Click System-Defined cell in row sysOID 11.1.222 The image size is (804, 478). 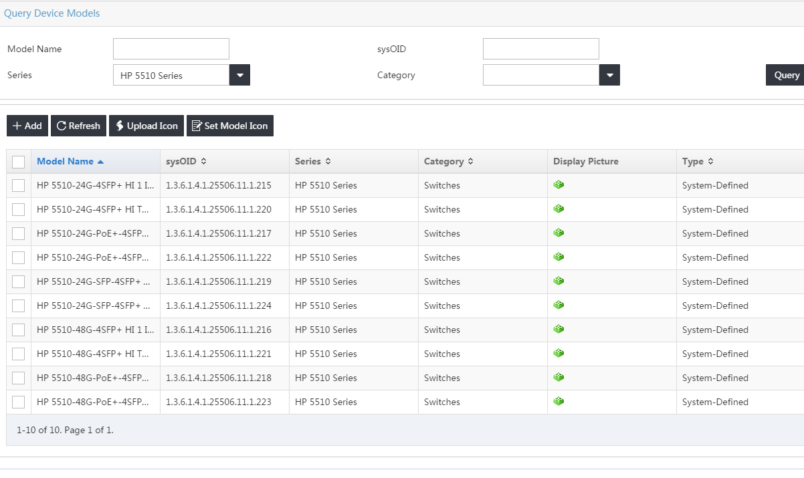click(715, 257)
